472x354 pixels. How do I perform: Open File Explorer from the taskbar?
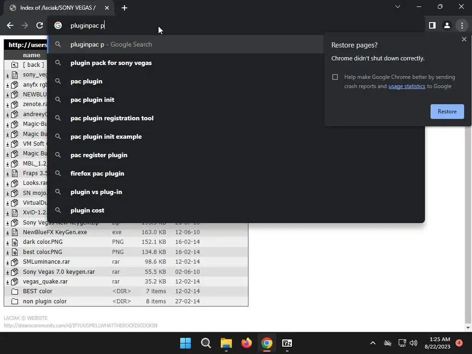pos(226,343)
